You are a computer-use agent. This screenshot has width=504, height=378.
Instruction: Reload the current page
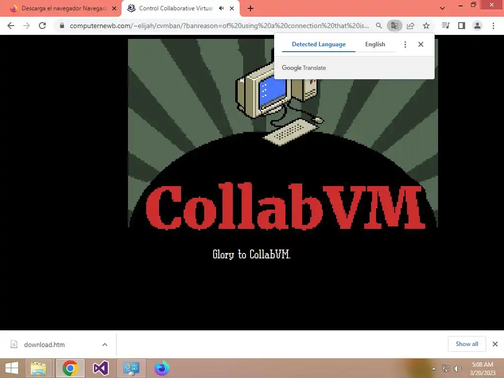pyautogui.click(x=42, y=26)
